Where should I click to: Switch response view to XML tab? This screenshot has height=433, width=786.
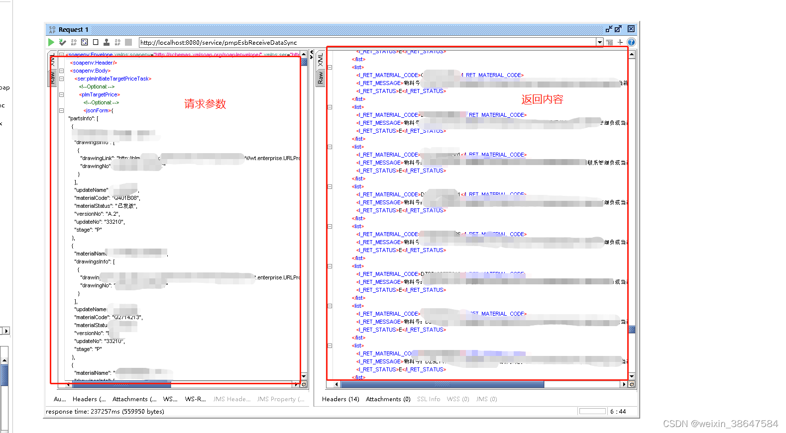tap(320, 59)
